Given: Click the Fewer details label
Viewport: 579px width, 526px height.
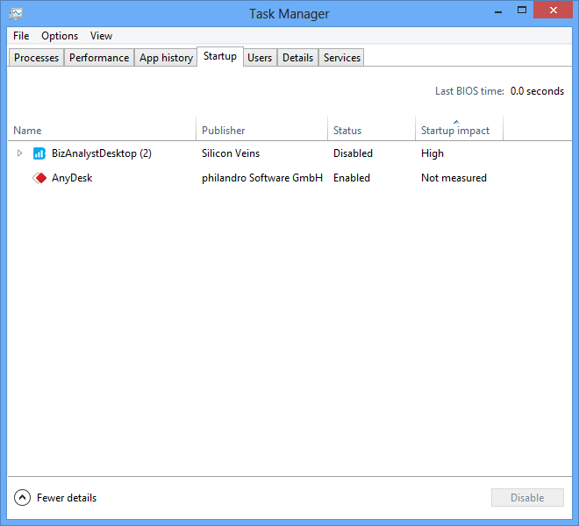Looking at the screenshot, I should coord(67,498).
